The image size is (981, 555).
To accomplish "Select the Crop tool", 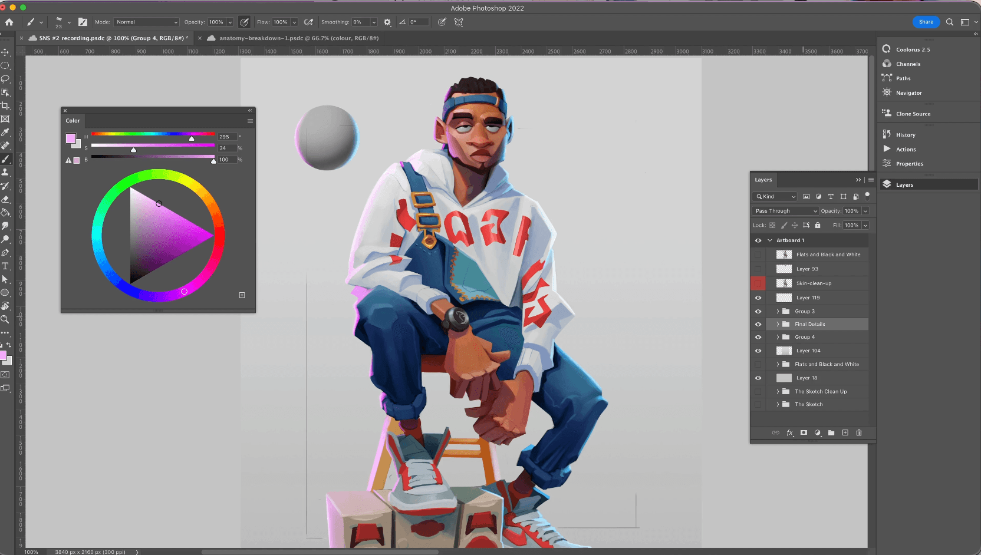I will click(5, 105).
